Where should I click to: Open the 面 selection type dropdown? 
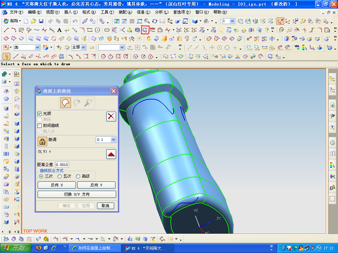point(37,47)
